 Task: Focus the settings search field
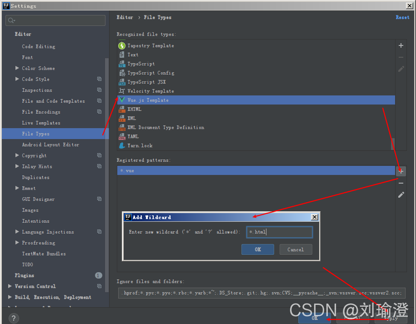pos(55,20)
